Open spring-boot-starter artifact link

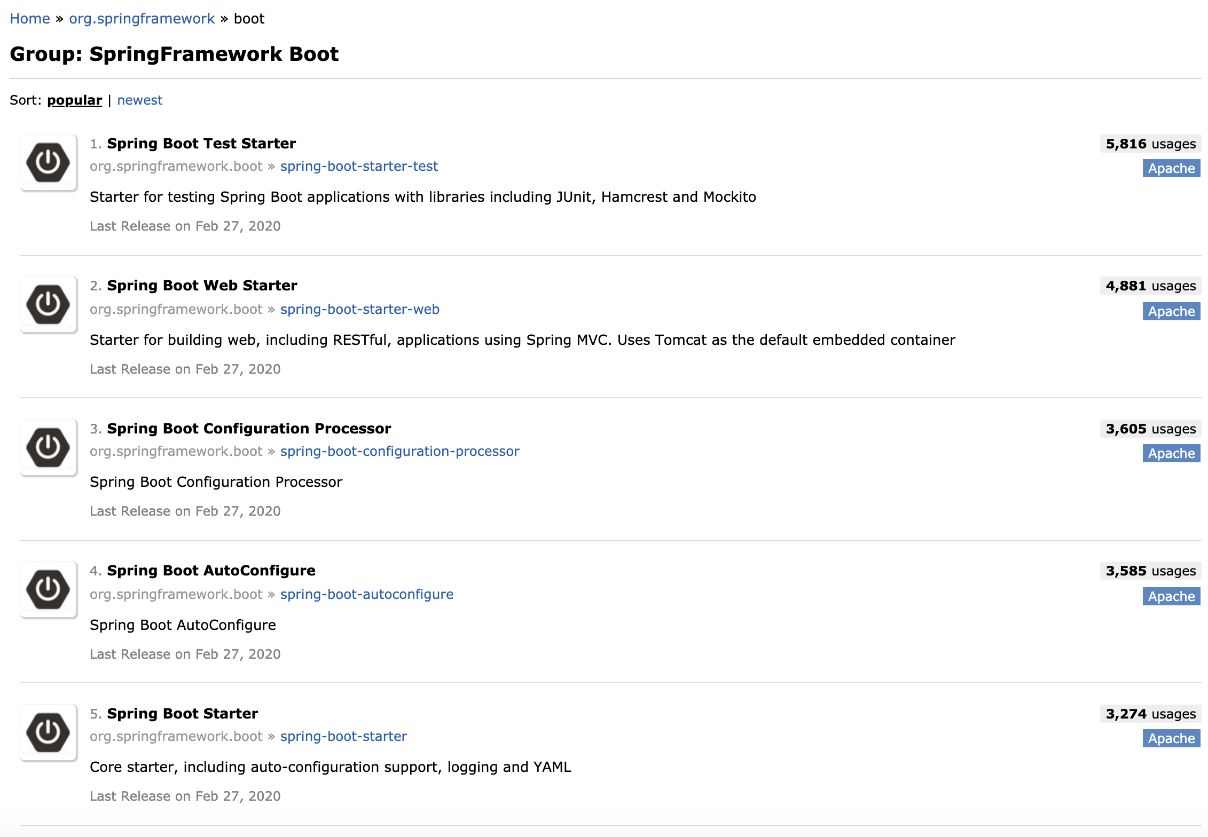(343, 737)
